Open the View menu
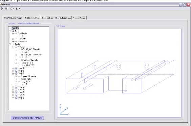The width and height of the screenshot is (191, 126). pyautogui.click(x=12, y=8)
